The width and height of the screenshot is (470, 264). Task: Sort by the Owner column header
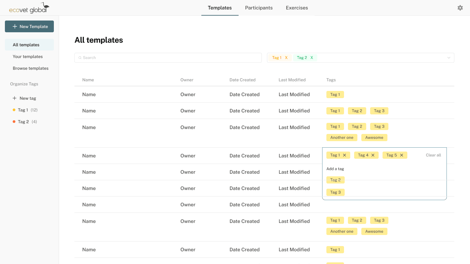click(x=187, y=80)
